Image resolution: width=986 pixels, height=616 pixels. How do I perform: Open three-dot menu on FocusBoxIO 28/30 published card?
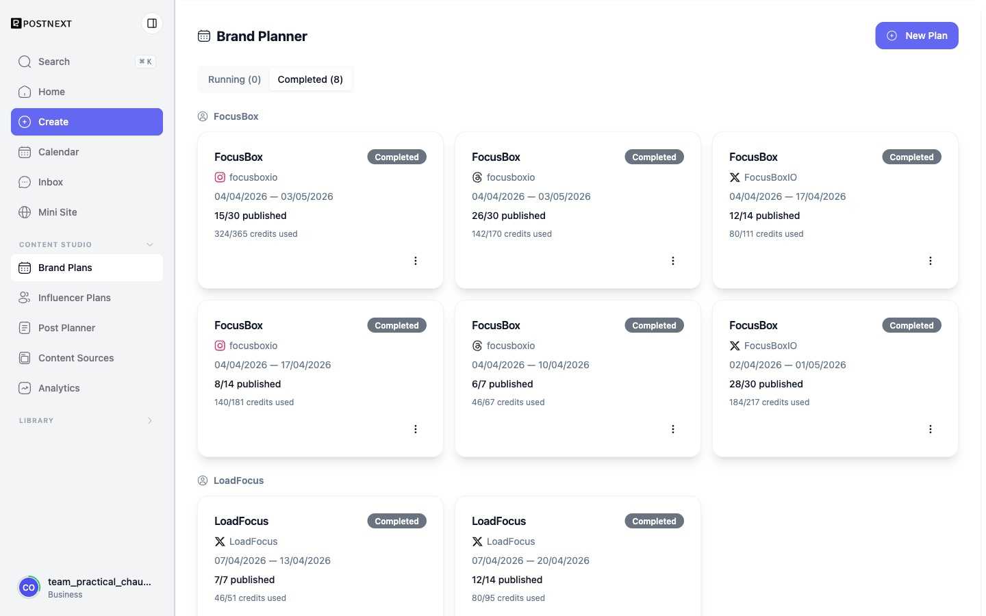pyautogui.click(x=931, y=429)
